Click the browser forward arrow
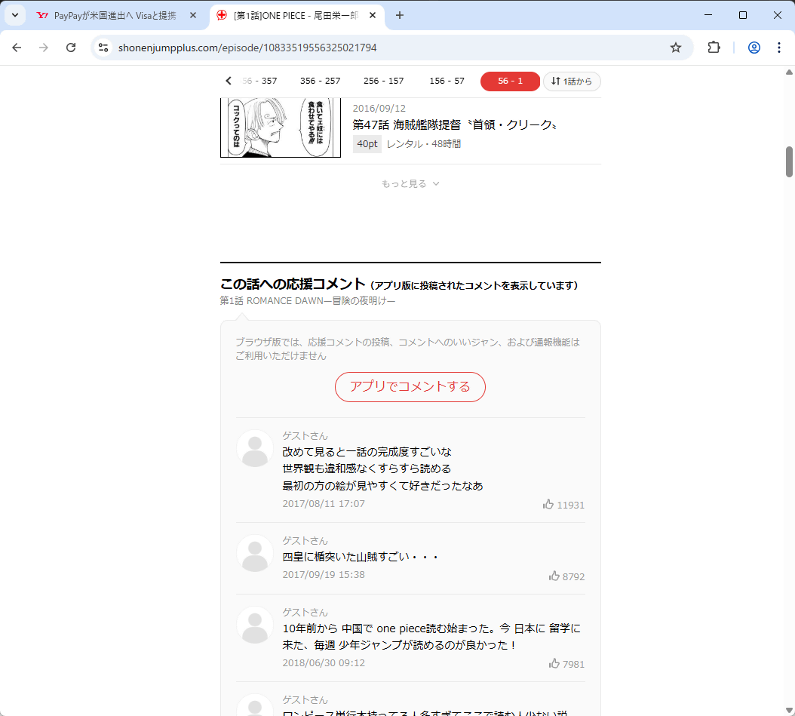Image resolution: width=795 pixels, height=716 pixels. [44, 48]
